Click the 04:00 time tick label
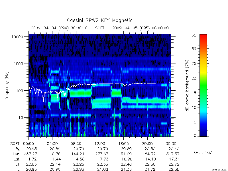The height and width of the screenshot is (171, 228). [52, 144]
